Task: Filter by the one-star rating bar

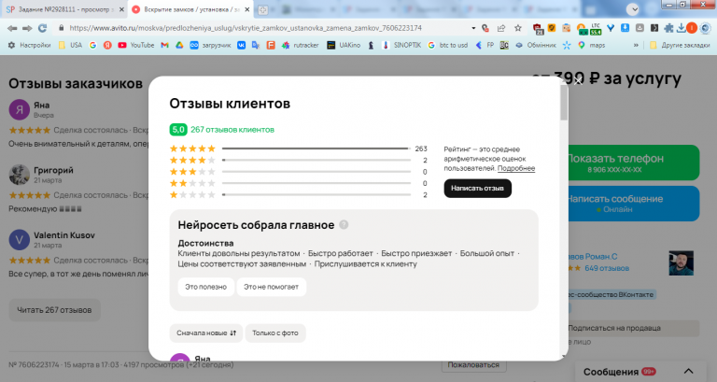Action: (316, 194)
